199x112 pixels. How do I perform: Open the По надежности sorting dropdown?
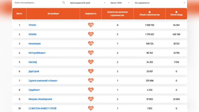coord(160,3)
